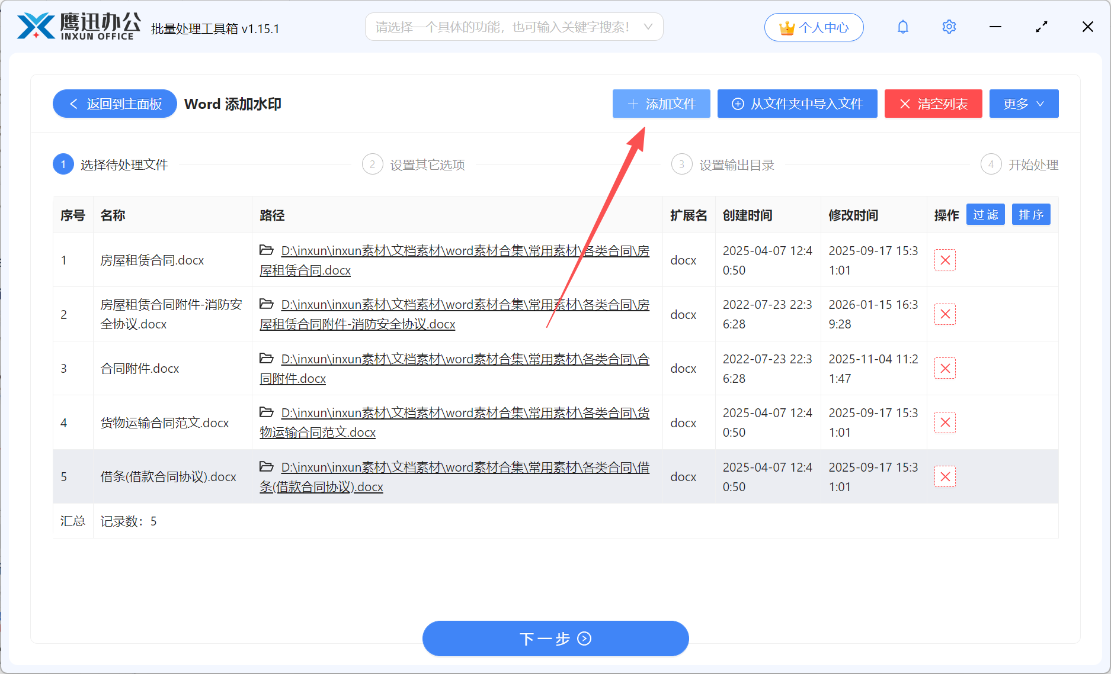
Task: Click the 修改时间 column header
Action: pyautogui.click(x=853, y=215)
